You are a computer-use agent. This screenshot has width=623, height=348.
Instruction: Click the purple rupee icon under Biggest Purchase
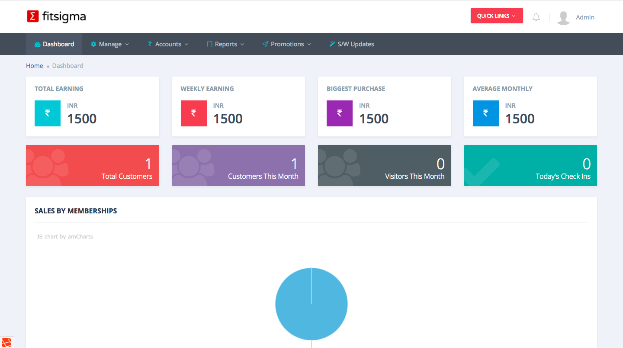[340, 113]
